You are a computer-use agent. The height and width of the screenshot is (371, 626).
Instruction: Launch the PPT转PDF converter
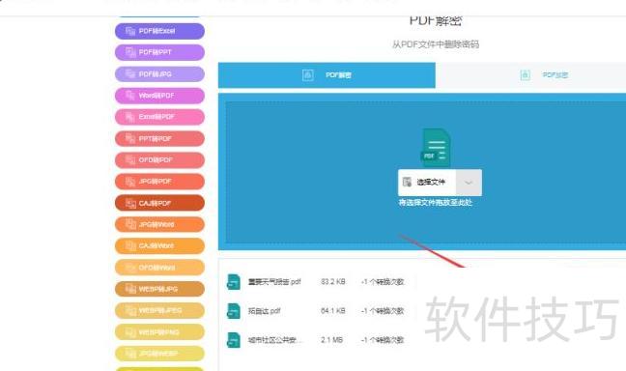(x=159, y=138)
